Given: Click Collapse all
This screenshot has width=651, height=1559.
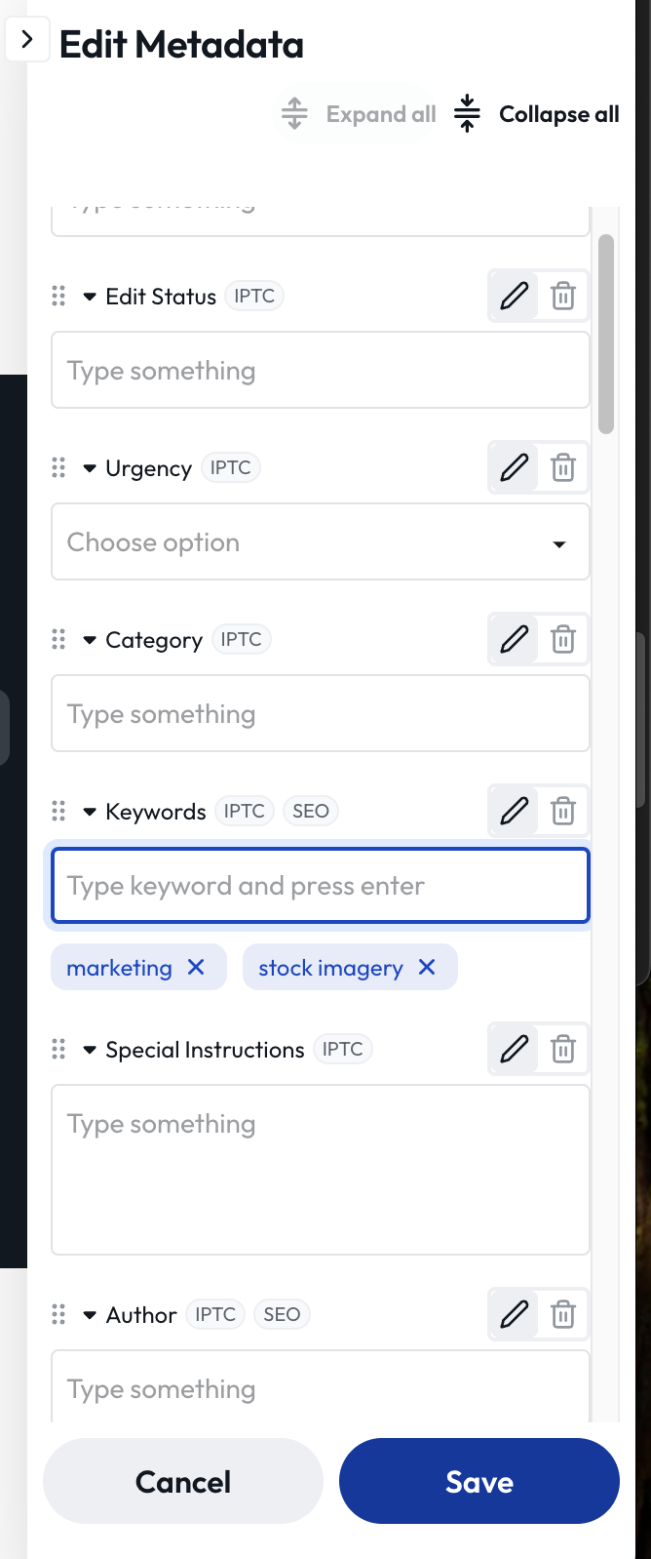Looking at the screenshot, I should pos(537,114).
